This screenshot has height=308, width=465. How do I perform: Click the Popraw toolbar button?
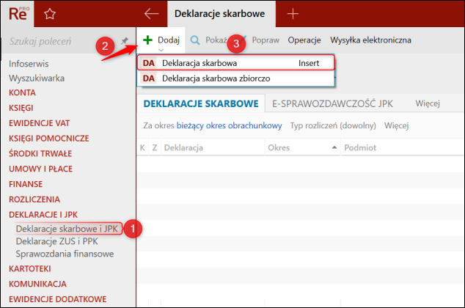(265, 40)
